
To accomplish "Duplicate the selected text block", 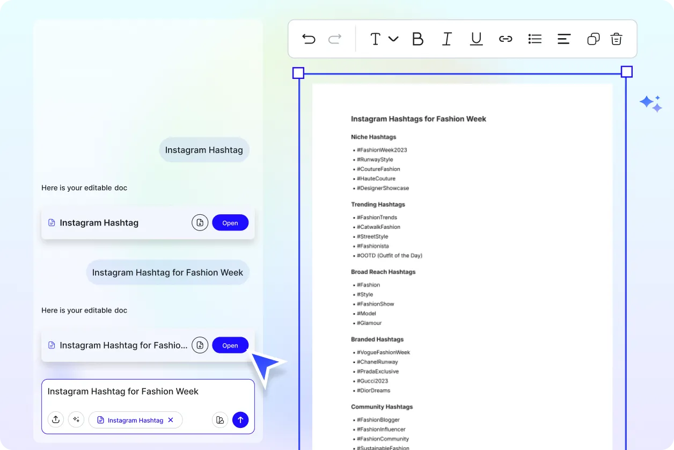I will (593, 39).
